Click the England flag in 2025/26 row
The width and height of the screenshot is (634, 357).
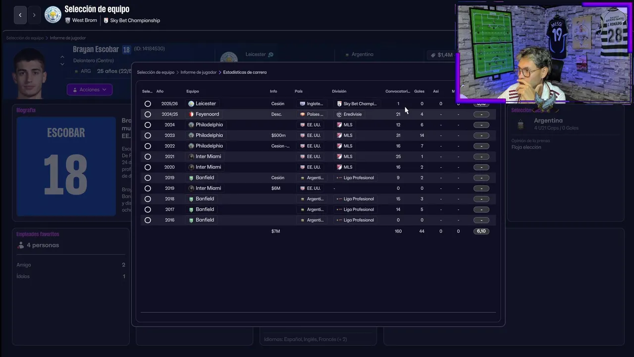(302, 104)
